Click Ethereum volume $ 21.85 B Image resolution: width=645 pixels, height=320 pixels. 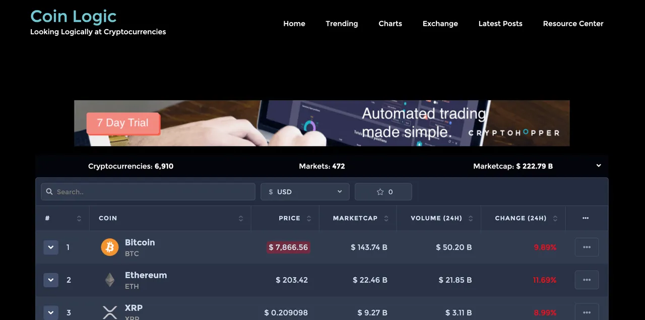[455, 280]
